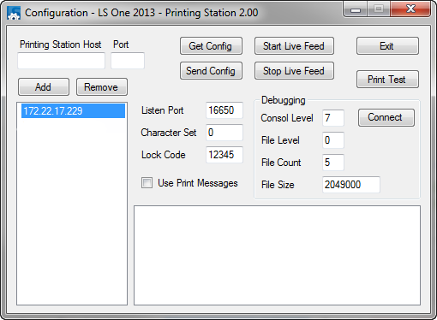Click inside the large output text area
The height and width of the screenshot is (320, 437).
coord(277,255)
